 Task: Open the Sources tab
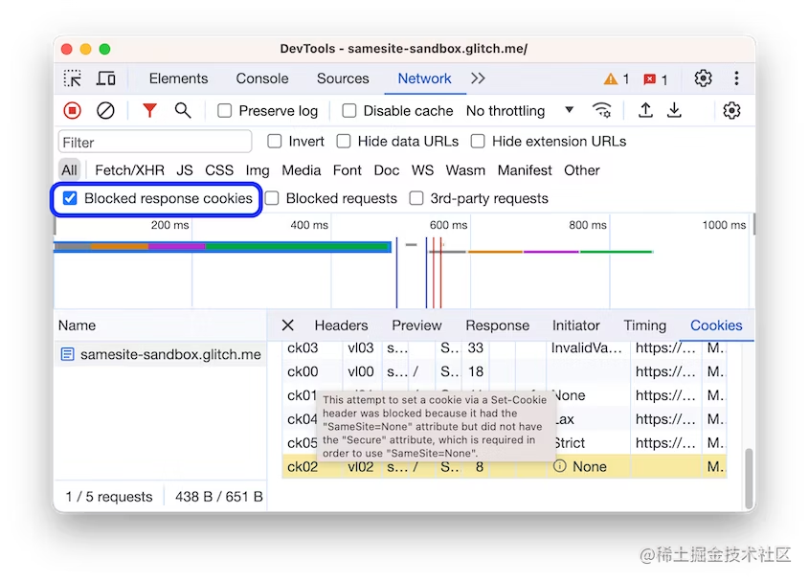point(343,78)
